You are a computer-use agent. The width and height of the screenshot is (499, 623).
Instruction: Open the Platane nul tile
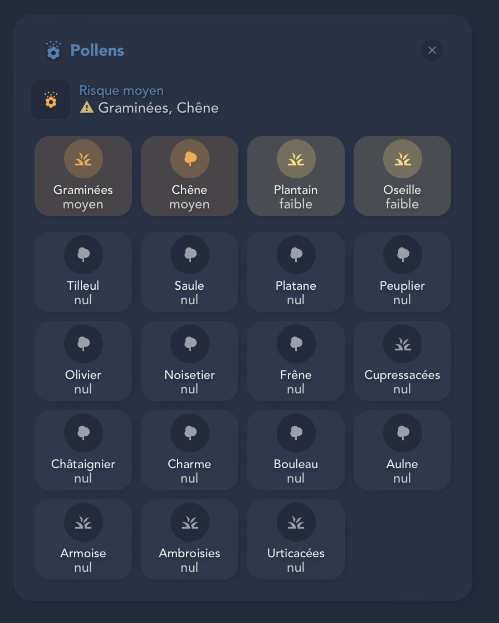296,272
